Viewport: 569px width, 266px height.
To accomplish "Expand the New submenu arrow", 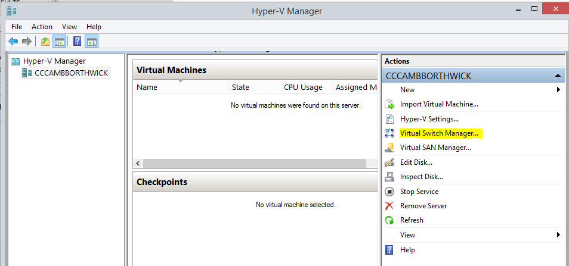I will 558,90.
